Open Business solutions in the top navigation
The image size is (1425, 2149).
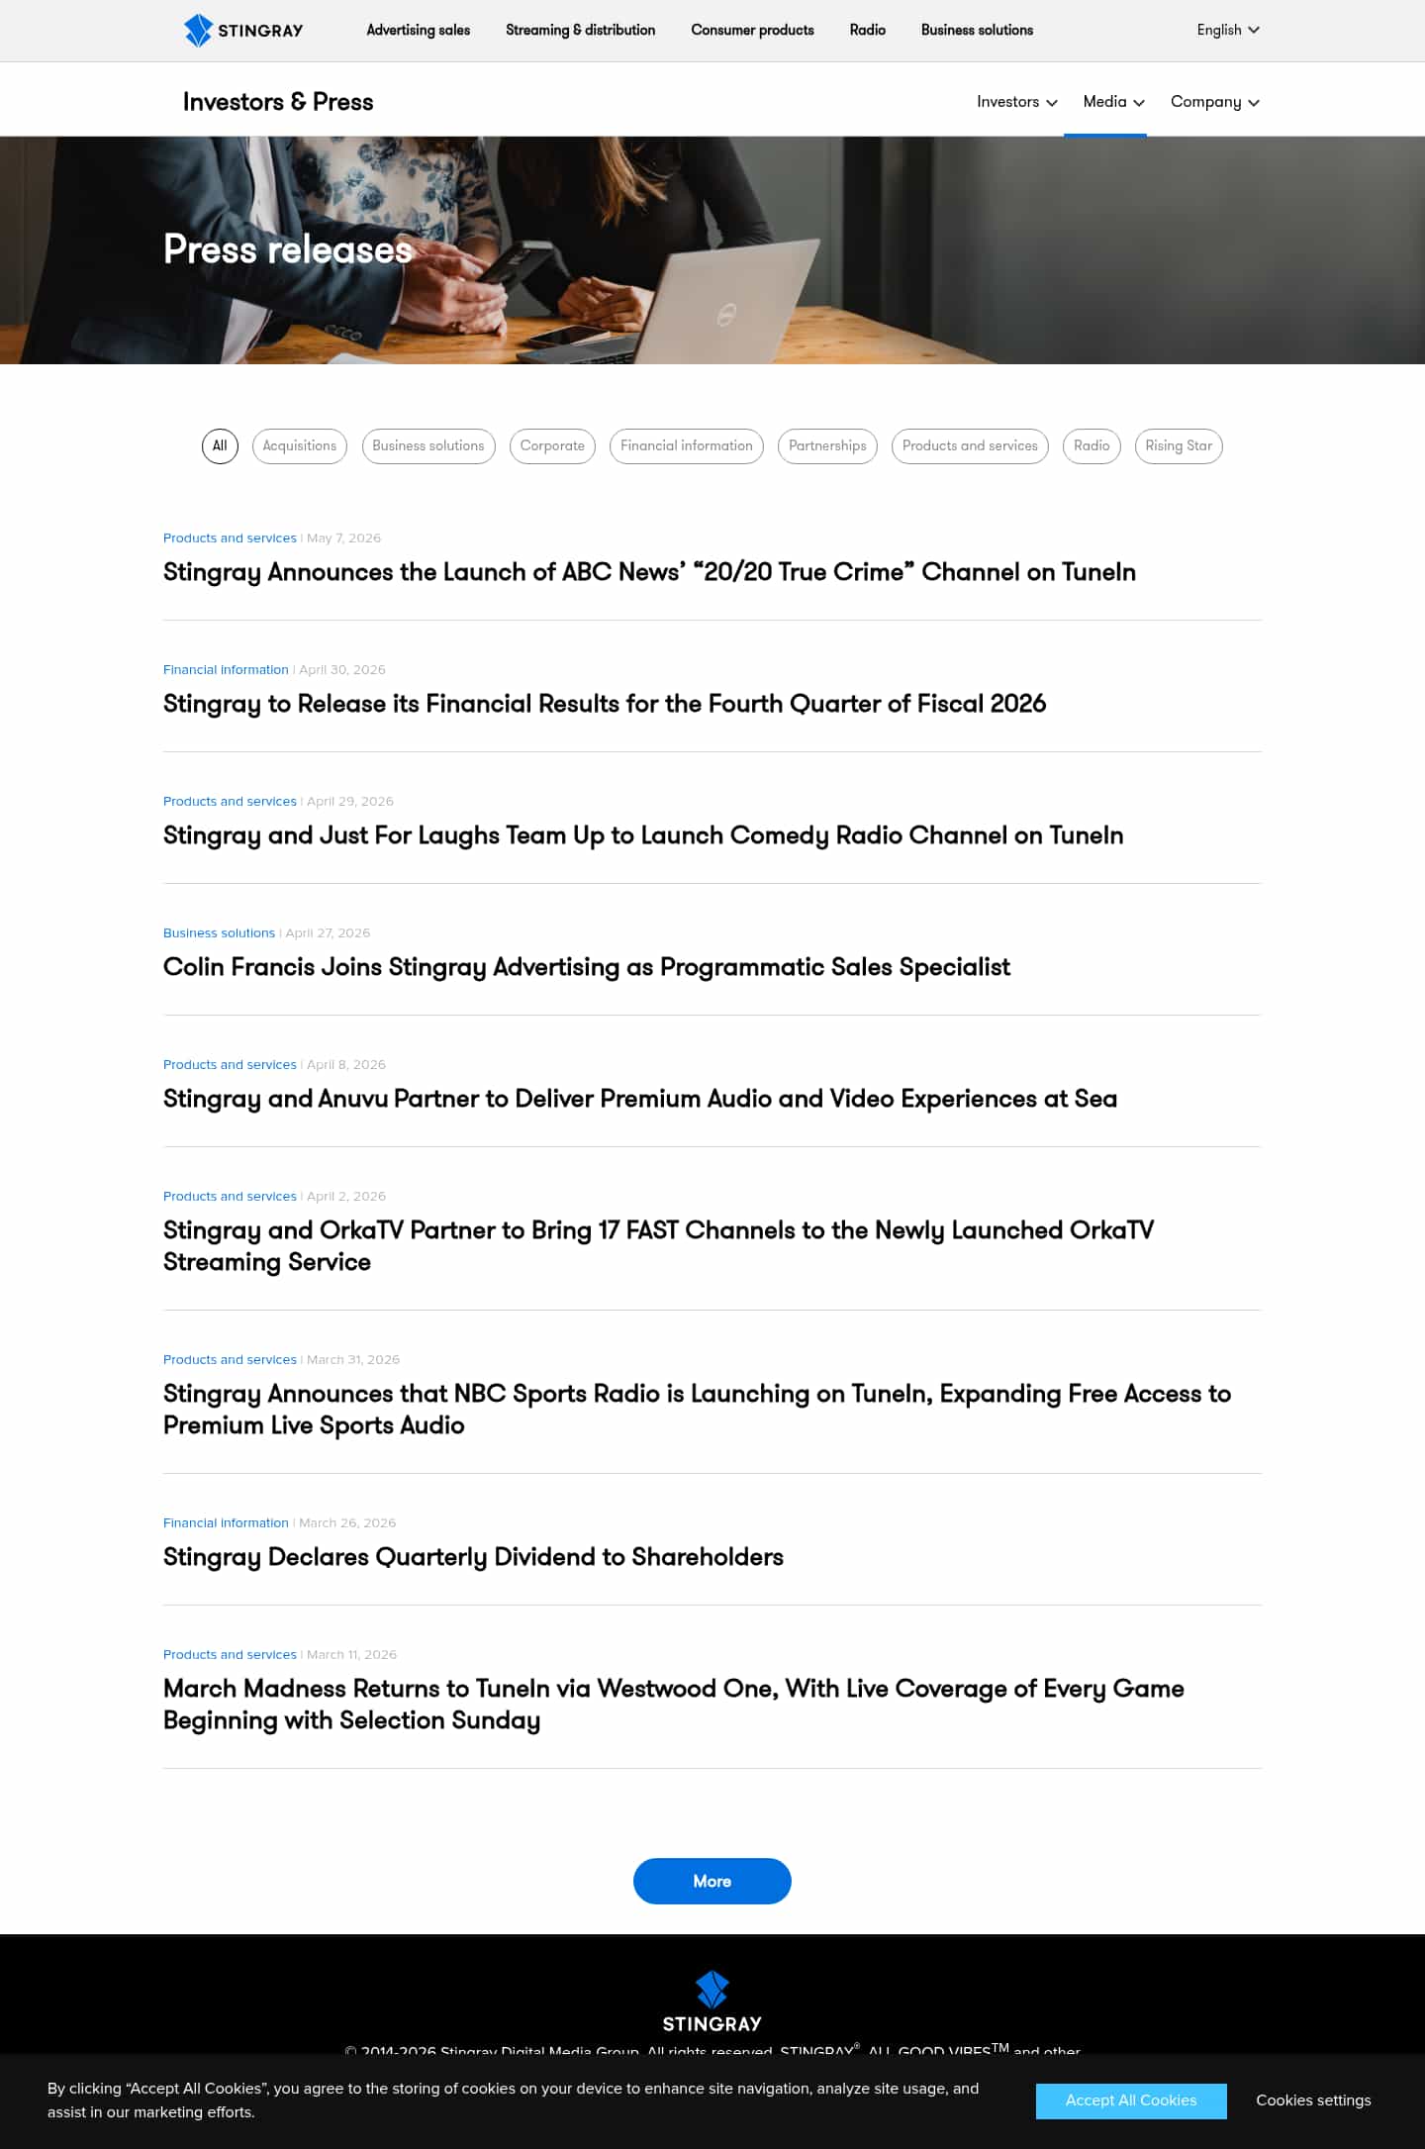[978, 30]
